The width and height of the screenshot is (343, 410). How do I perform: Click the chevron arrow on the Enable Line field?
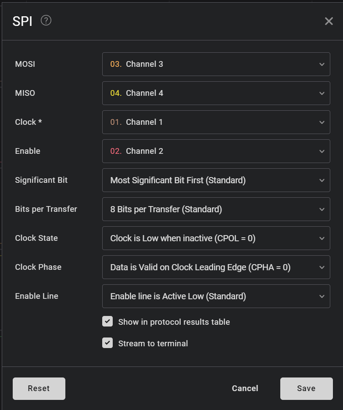coord(322,296)
